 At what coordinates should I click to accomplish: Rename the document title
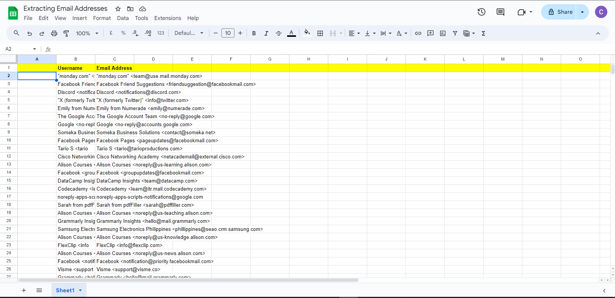point(65,8)
